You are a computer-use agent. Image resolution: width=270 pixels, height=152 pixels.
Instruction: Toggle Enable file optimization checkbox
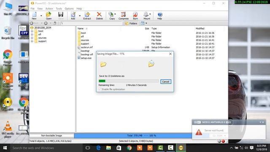(x=100, y=89)
